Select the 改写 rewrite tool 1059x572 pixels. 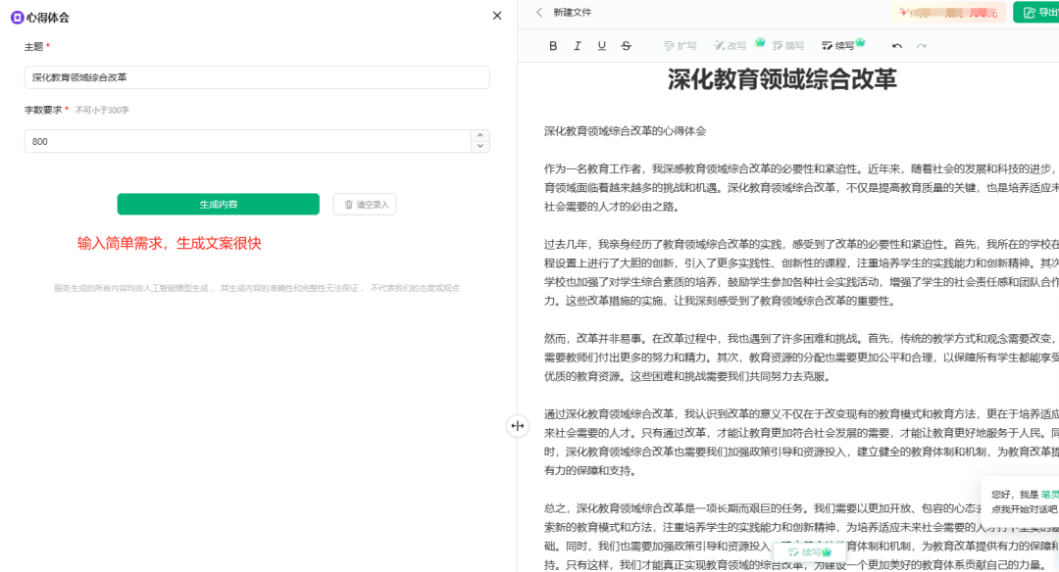click(731, 45)
